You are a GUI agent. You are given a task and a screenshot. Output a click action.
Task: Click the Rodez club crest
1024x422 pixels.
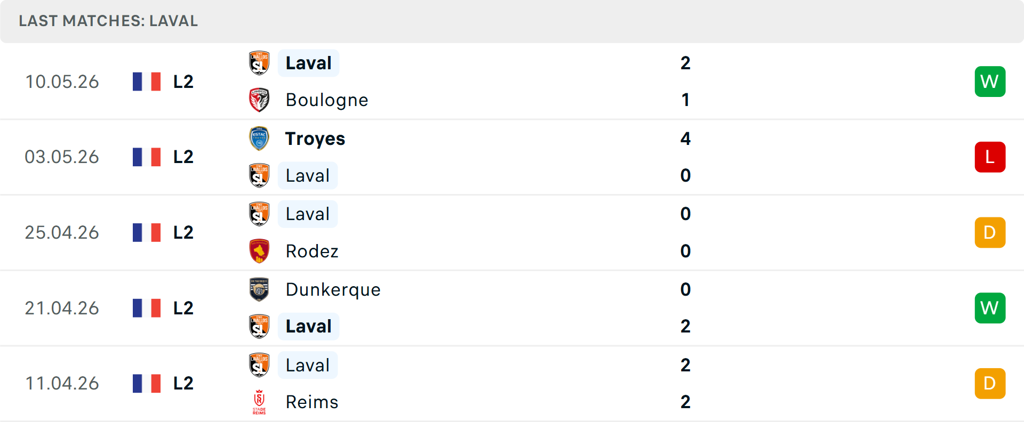tap(259, 251)
